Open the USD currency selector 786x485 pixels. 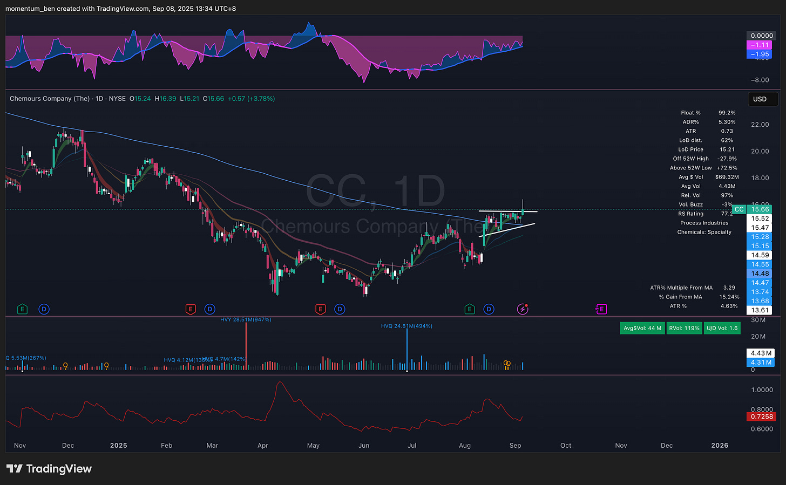[x=763, y=99]
